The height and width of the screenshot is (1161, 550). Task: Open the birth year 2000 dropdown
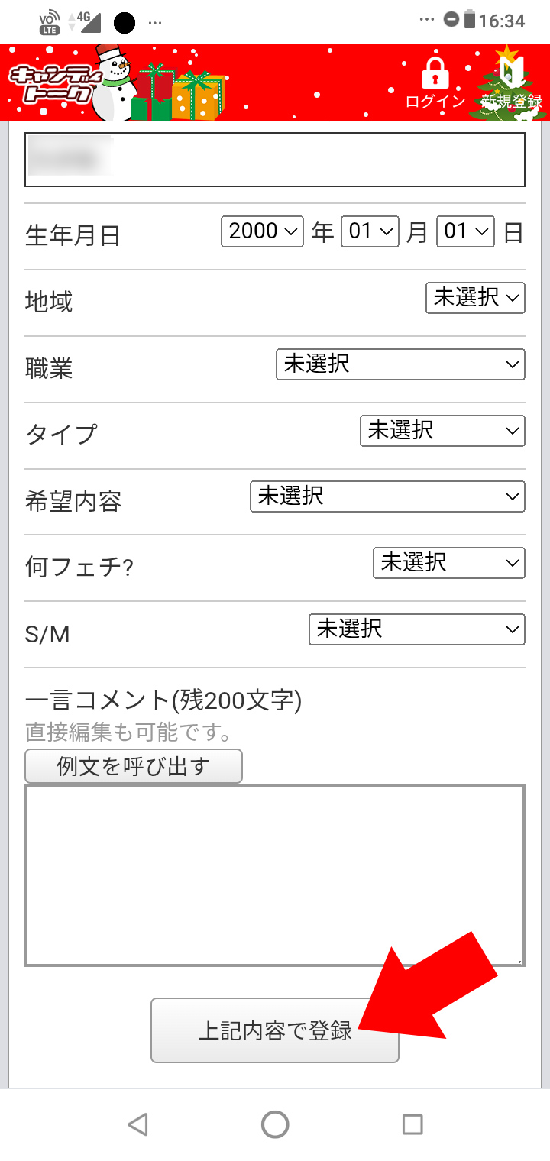click(x=263, y=231)
